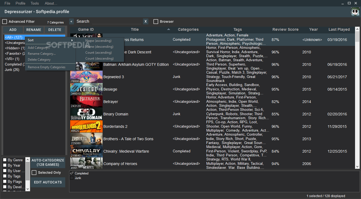Click the DELETE category button

(55, 30)
